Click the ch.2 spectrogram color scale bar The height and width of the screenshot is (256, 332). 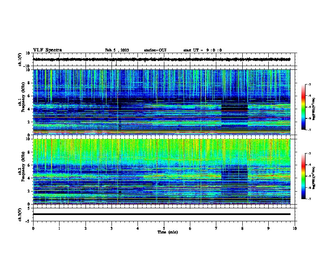(x=303, y=176)
